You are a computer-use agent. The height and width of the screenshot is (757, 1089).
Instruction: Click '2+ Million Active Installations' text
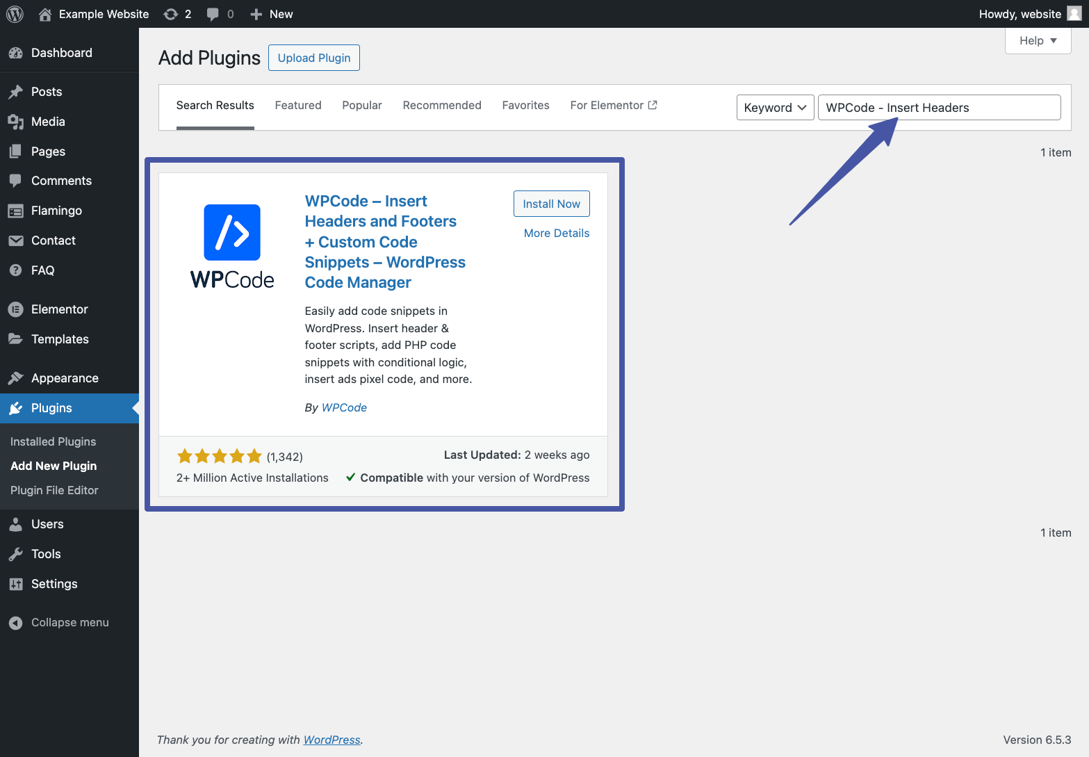[x=252, y=478]
